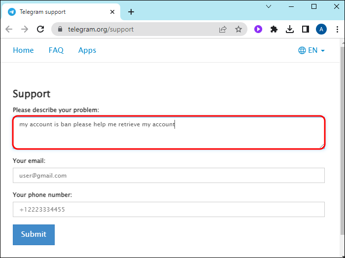Screen dimensions: 345x258
Task: Minimize the browser window
Action: [x=291, y=6]
